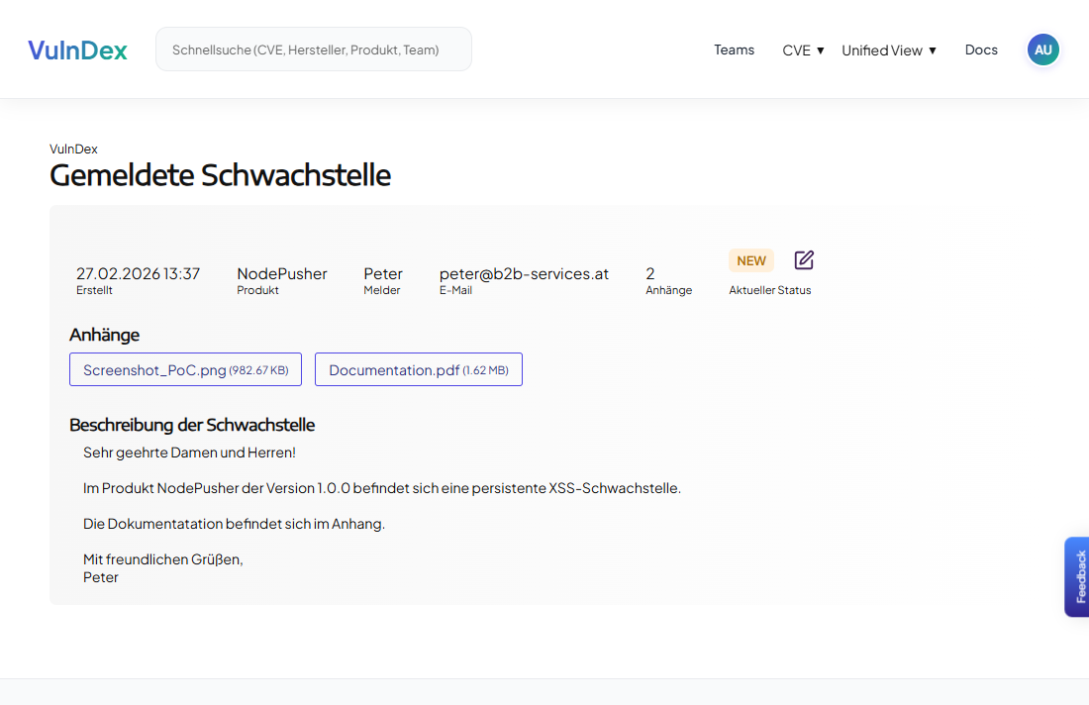The height and width of the screenshot is (705, 1089).
Task: Download the Screenshot_PoC.png attachment
Action: coord(185,368)
